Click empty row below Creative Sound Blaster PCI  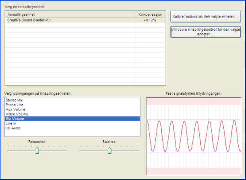85,25
